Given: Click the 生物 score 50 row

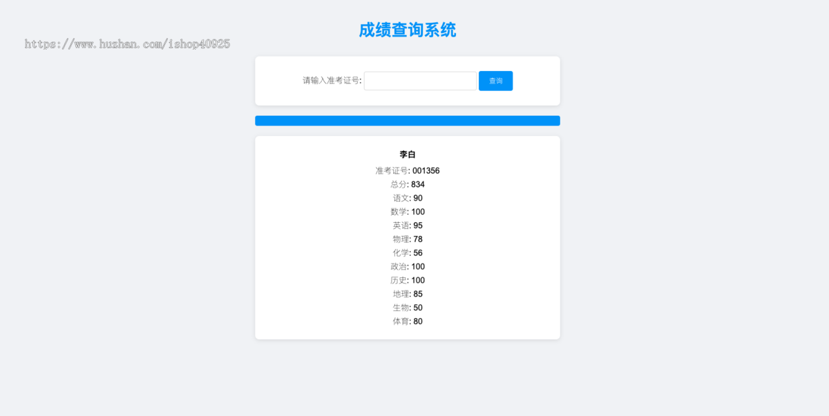Looking at the screenshot, I should point(408,308).
